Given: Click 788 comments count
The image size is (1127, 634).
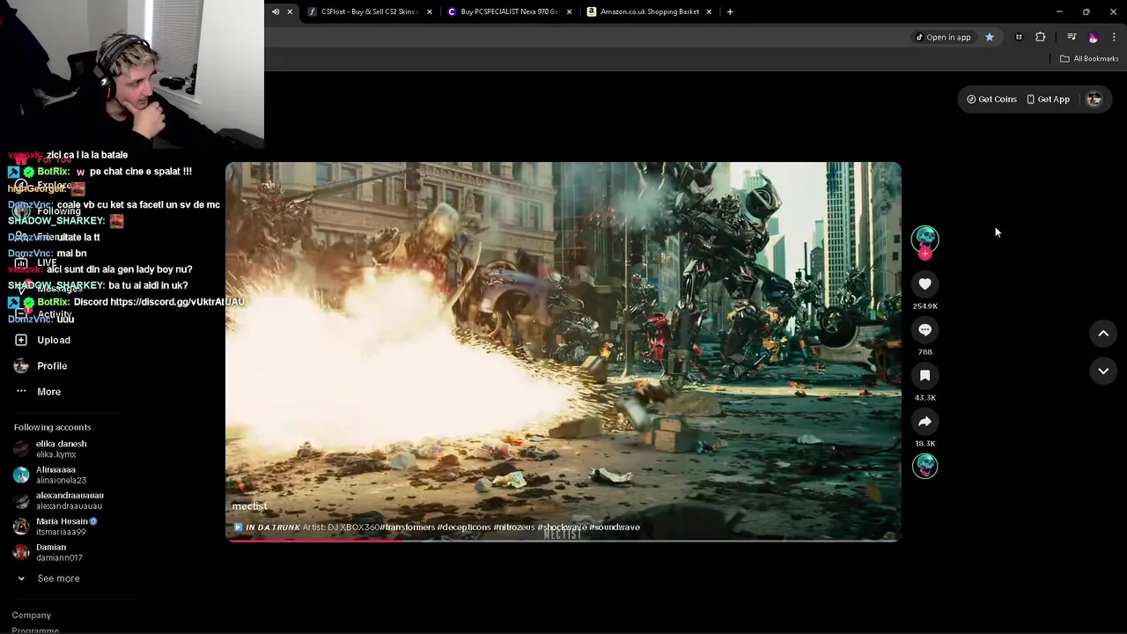Looking at the screenshot, I should click(x=924, y=352).
